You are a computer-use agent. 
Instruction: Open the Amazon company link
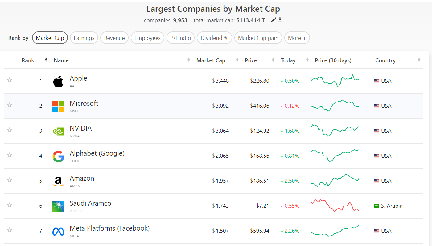[x=82, y=178]
